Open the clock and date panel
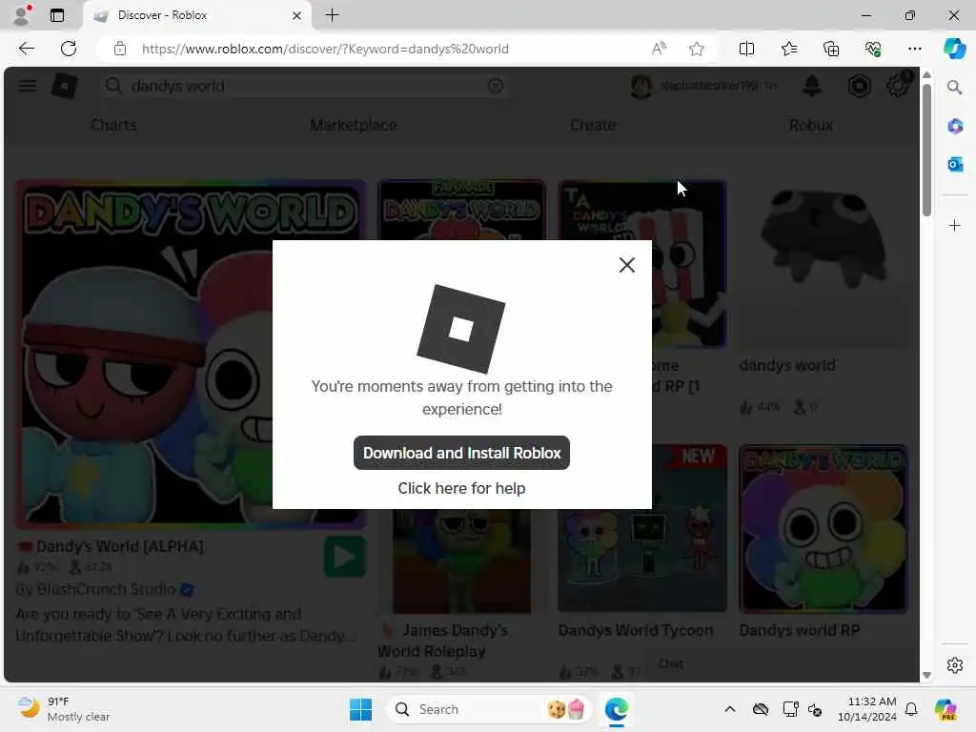The width and height of the screenshot is (976, 732). [866, 709]
